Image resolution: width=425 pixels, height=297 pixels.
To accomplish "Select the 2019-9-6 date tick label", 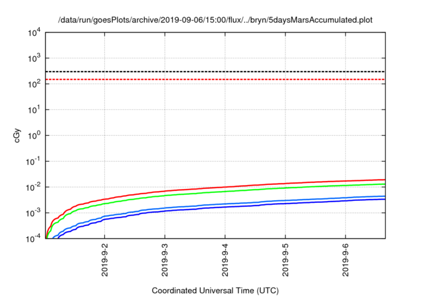I will coord(345,260).
